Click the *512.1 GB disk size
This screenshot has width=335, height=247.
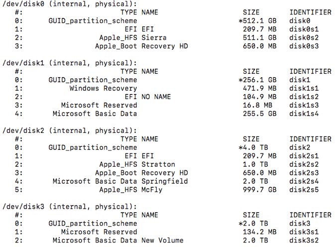tap(257, 20)
